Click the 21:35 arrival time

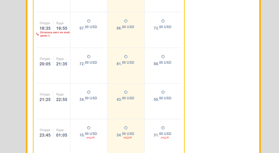pos(62,64)
